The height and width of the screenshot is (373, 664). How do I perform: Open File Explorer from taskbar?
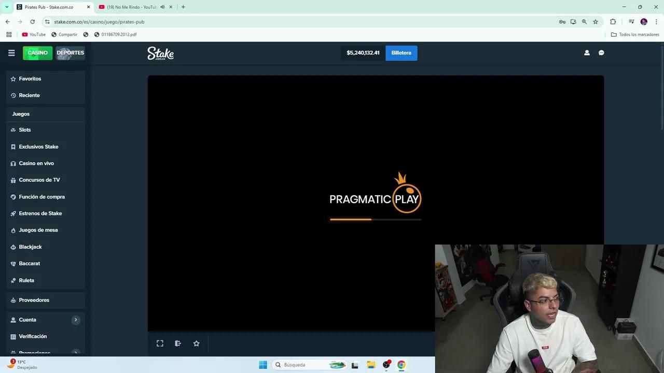coord(371,365)
